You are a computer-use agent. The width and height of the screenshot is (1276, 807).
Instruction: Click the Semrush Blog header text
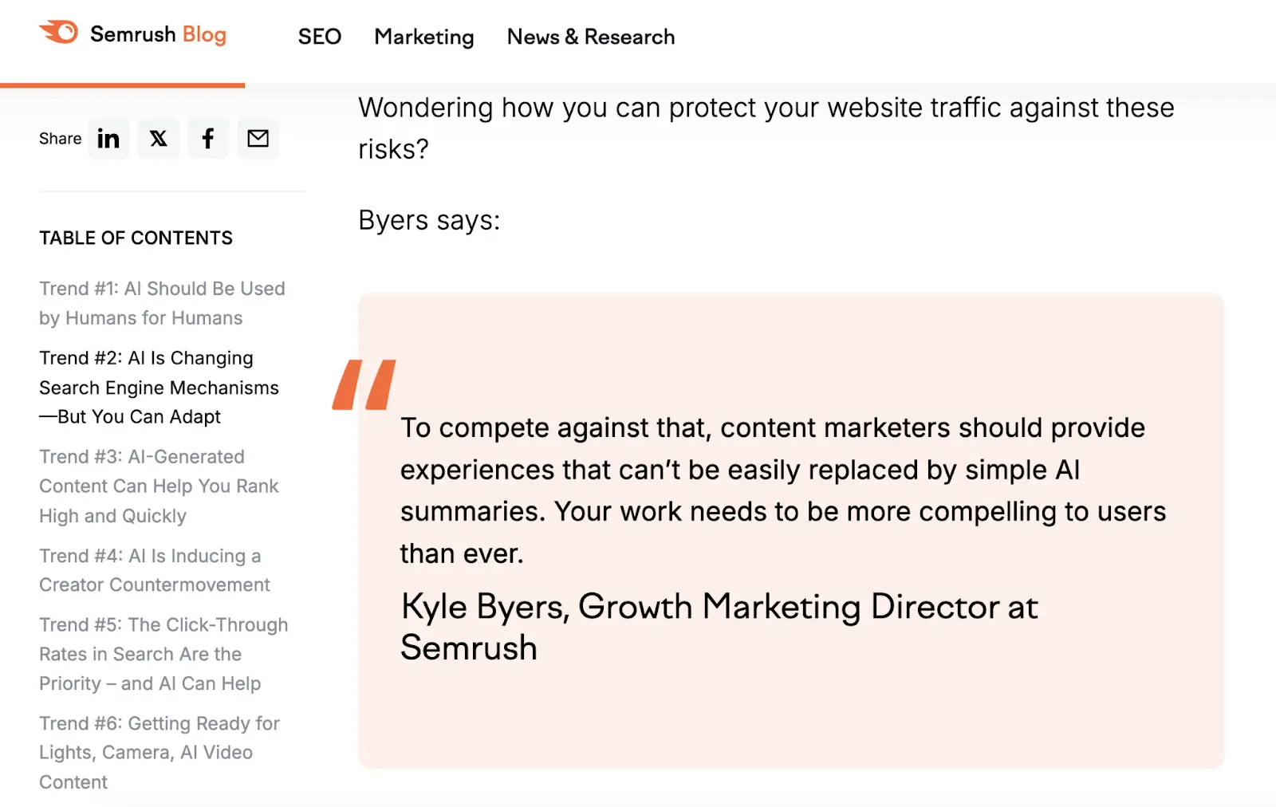click(158, 34)
